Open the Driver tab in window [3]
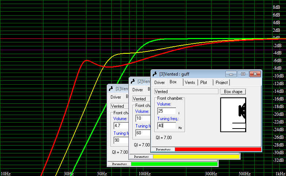286x176 pixels. coord(159,83)
